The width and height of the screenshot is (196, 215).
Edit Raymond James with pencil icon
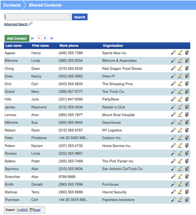point(180,107)
